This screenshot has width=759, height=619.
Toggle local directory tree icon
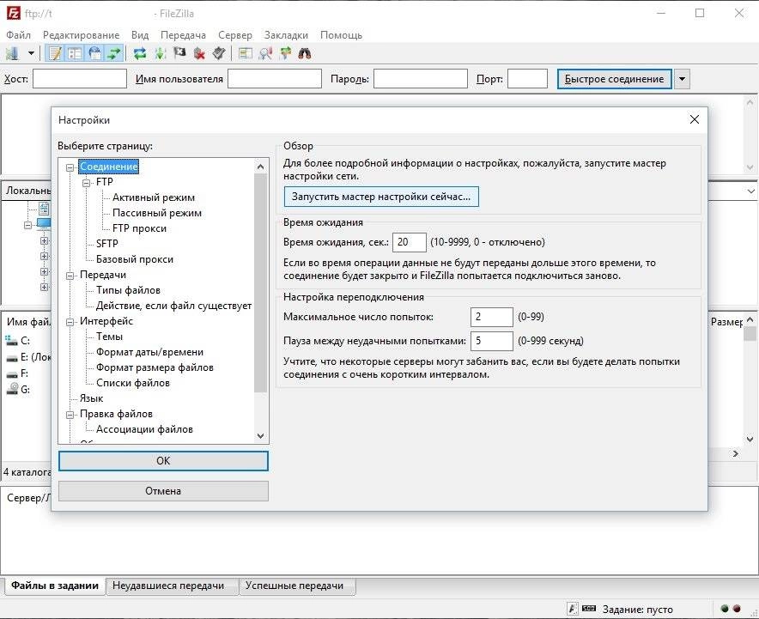(75, 53)
